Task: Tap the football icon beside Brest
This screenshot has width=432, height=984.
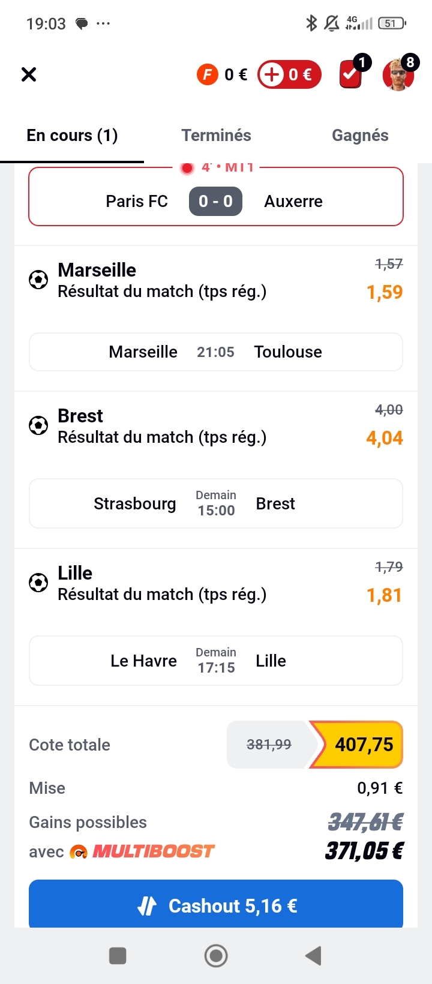Action: [x=38, y=425]
